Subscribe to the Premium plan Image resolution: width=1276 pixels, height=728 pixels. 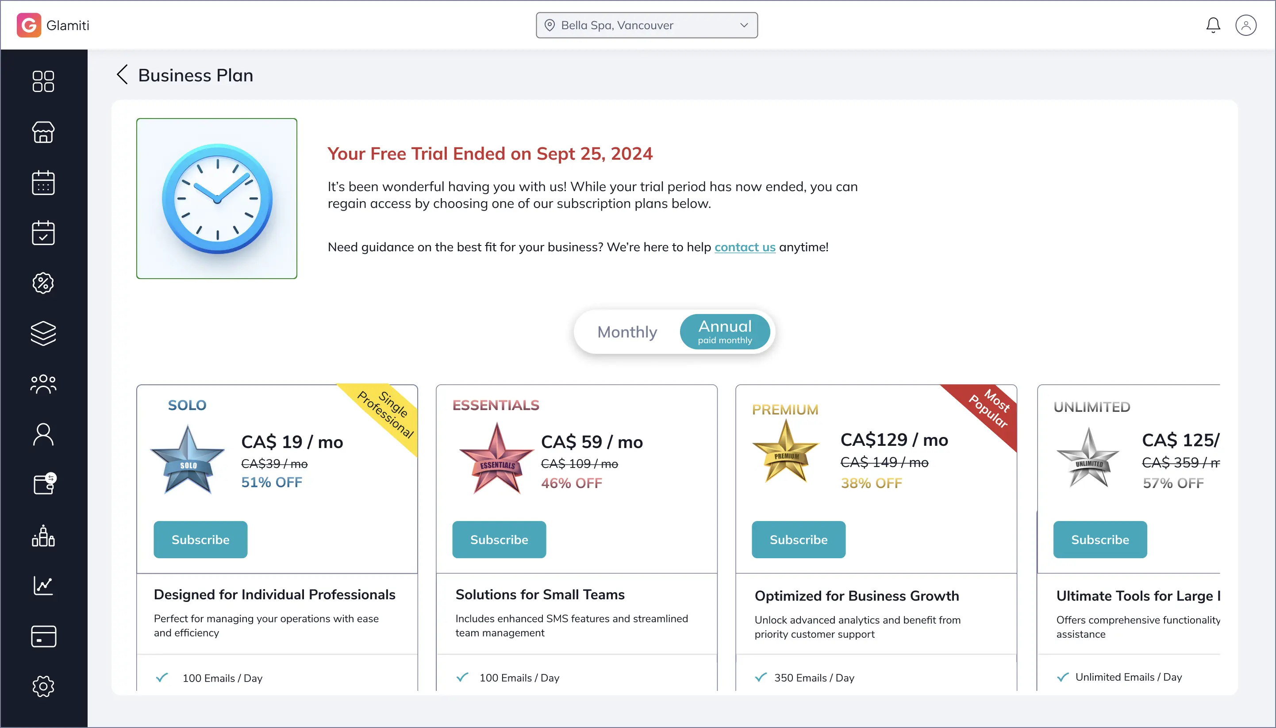[x=798, y=540]
